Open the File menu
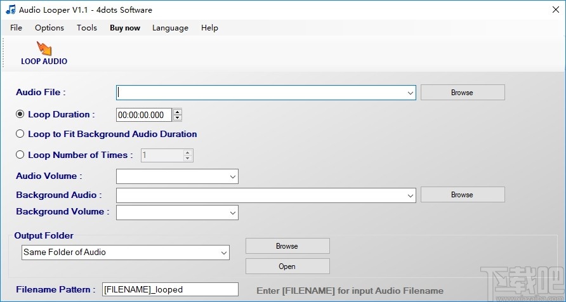566x302 pixels. [16, 28]
